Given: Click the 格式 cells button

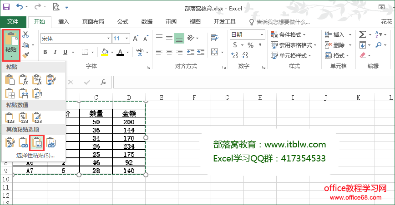Looking at the screenshot, I should click(x=336, y=55).
